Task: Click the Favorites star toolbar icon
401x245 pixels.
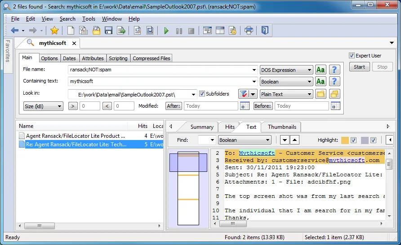Action: coord(54,31)
